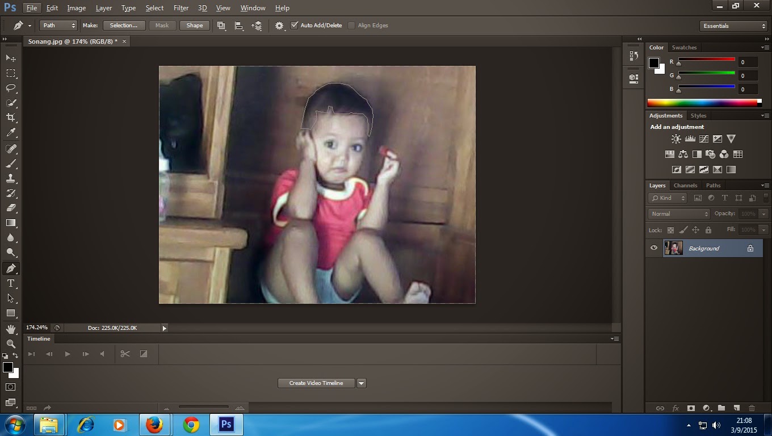Select the Rectangle shape tool
This screenshot has width=772, height=436.
[11, 313]
